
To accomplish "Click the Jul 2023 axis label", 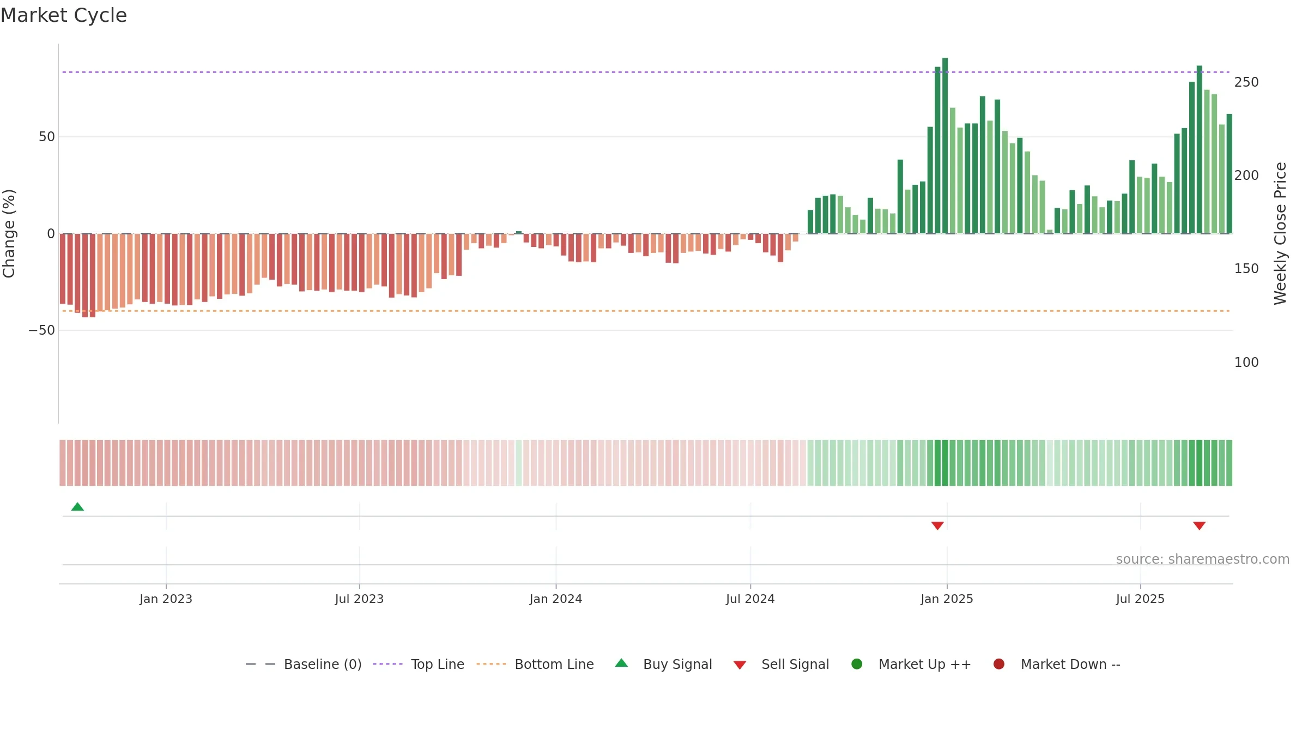I will tap(359, 599).
